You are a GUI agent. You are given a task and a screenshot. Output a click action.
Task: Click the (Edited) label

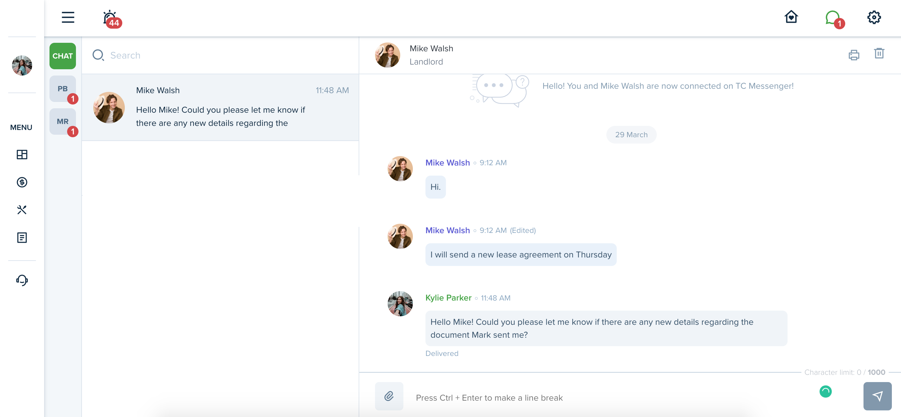(523, 230)
